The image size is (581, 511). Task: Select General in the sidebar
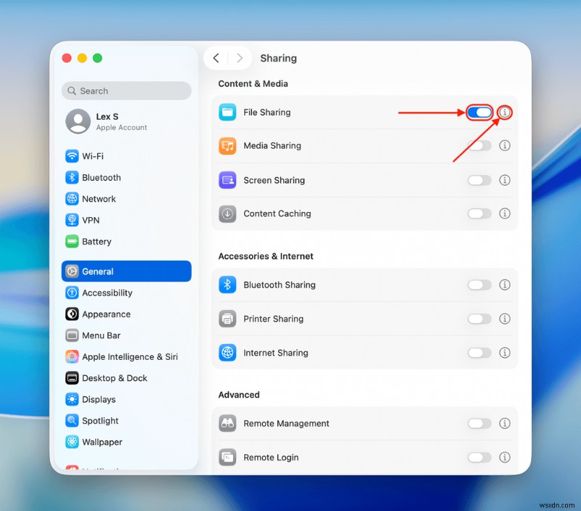coord(126,271)
